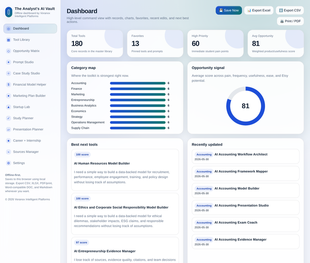Screen dimensions: 310x263
Task: Open AI Entrepreneurship Evidence Manager card
Action: (x=125, y=250)
